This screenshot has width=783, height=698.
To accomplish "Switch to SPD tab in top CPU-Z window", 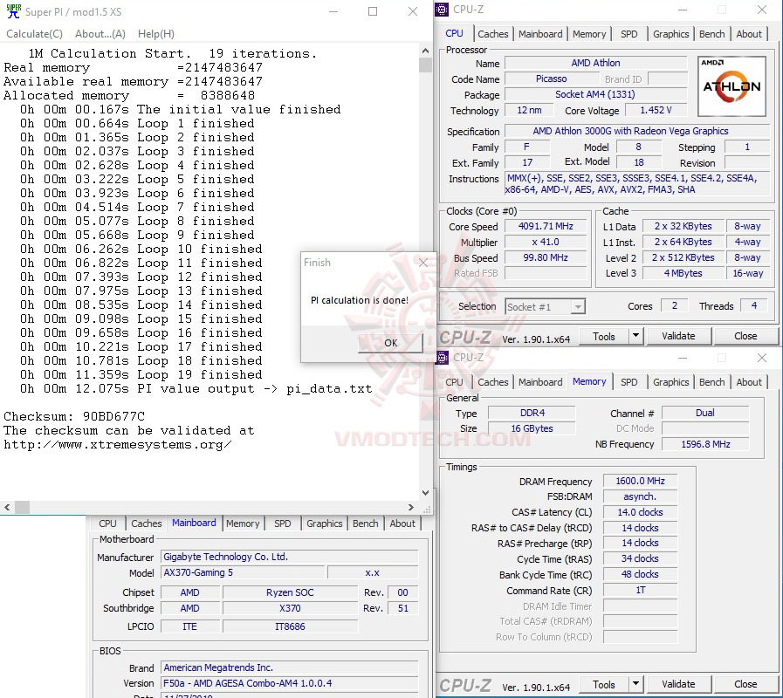I will 629,34.
